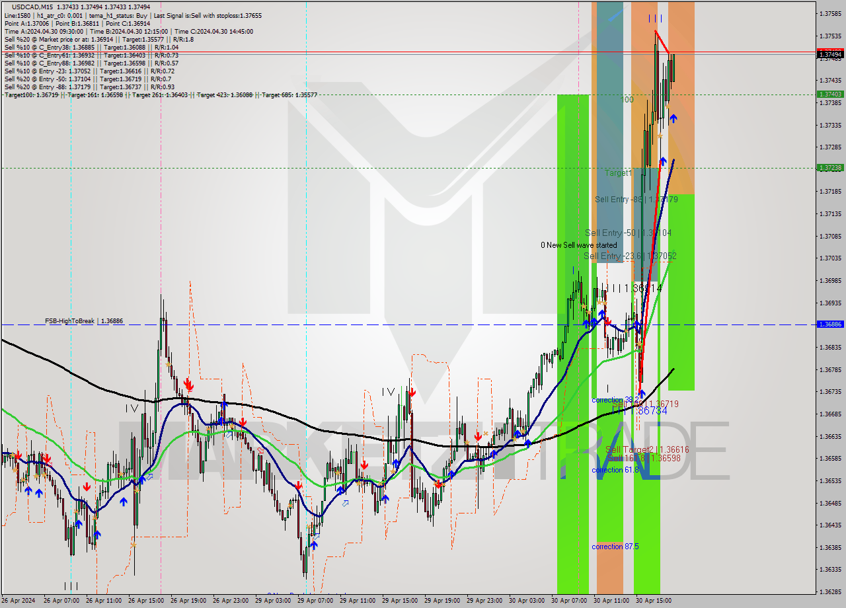Click the 1.36935 price axis label

coord(830,303)
